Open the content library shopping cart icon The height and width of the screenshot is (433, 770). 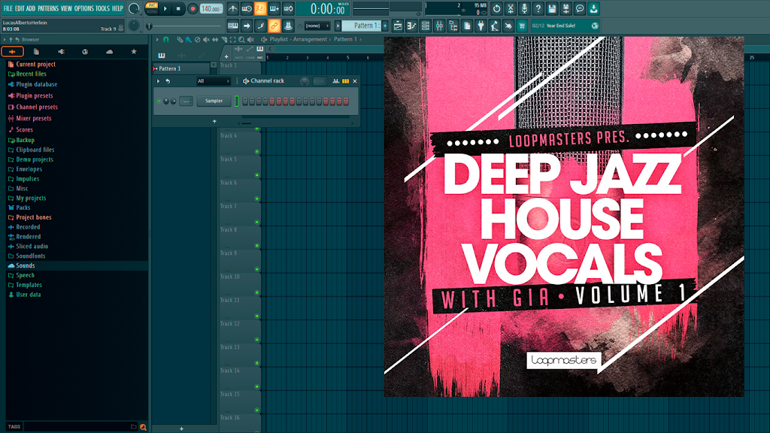click(x=522, y=26)
